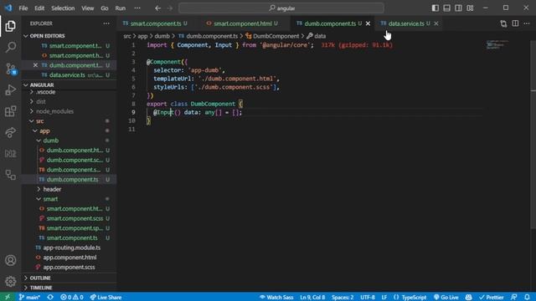Viewport: 536px width, 301px height.
Task: Toggle the bottom panel layout icon
Action: pyautogui.click(x=446, y=8)
